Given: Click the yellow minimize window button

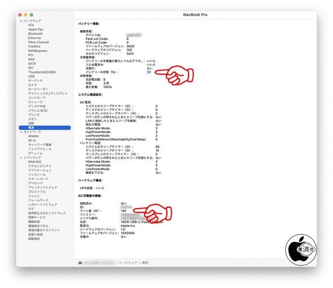Looking at the screenshot, I should point(26,15).
